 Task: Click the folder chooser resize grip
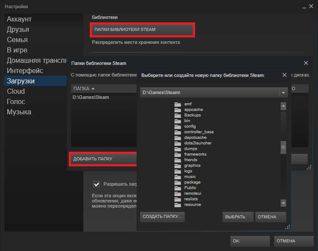[x=287, y=227]
